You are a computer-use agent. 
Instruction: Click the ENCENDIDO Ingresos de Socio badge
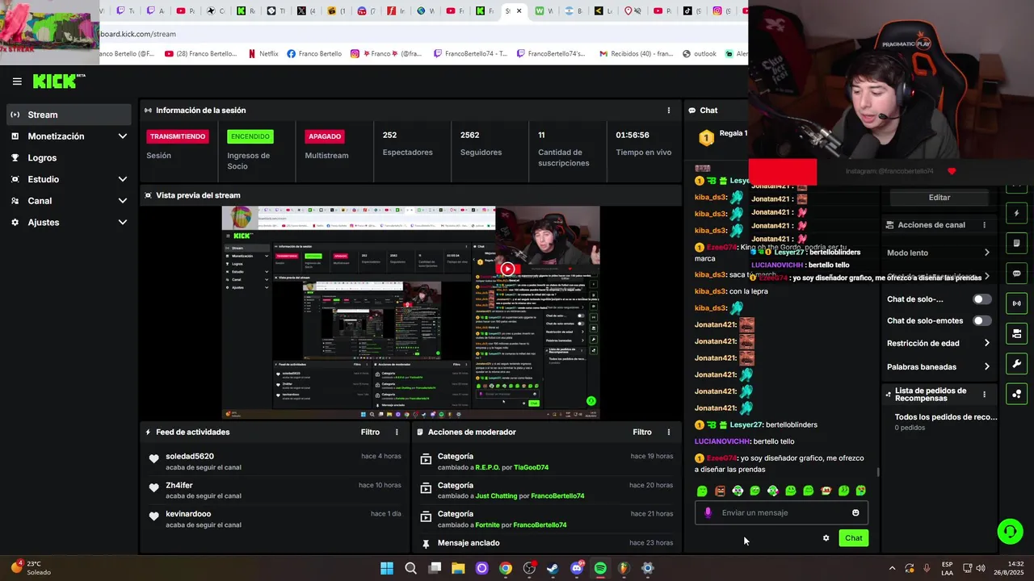click(x=250, y=136)
